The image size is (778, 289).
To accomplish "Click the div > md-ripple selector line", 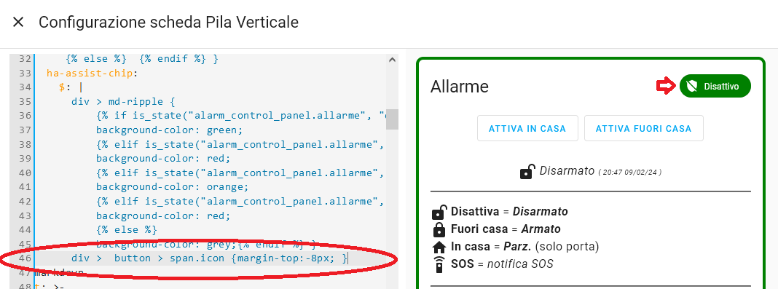I will (124, 102).
